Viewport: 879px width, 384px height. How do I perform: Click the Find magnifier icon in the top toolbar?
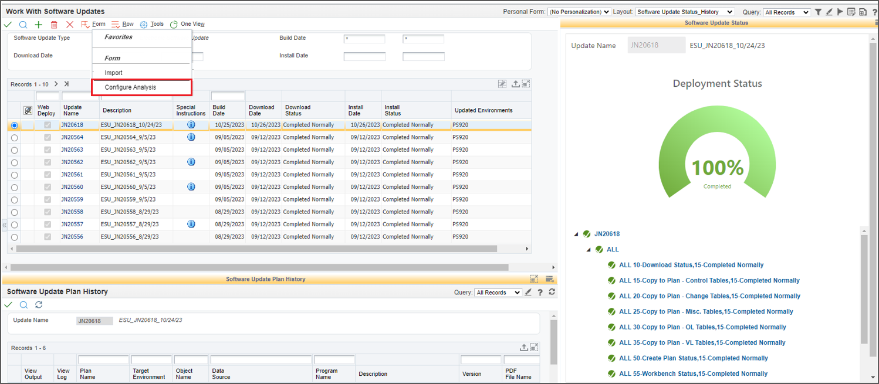tap(23, 25)
